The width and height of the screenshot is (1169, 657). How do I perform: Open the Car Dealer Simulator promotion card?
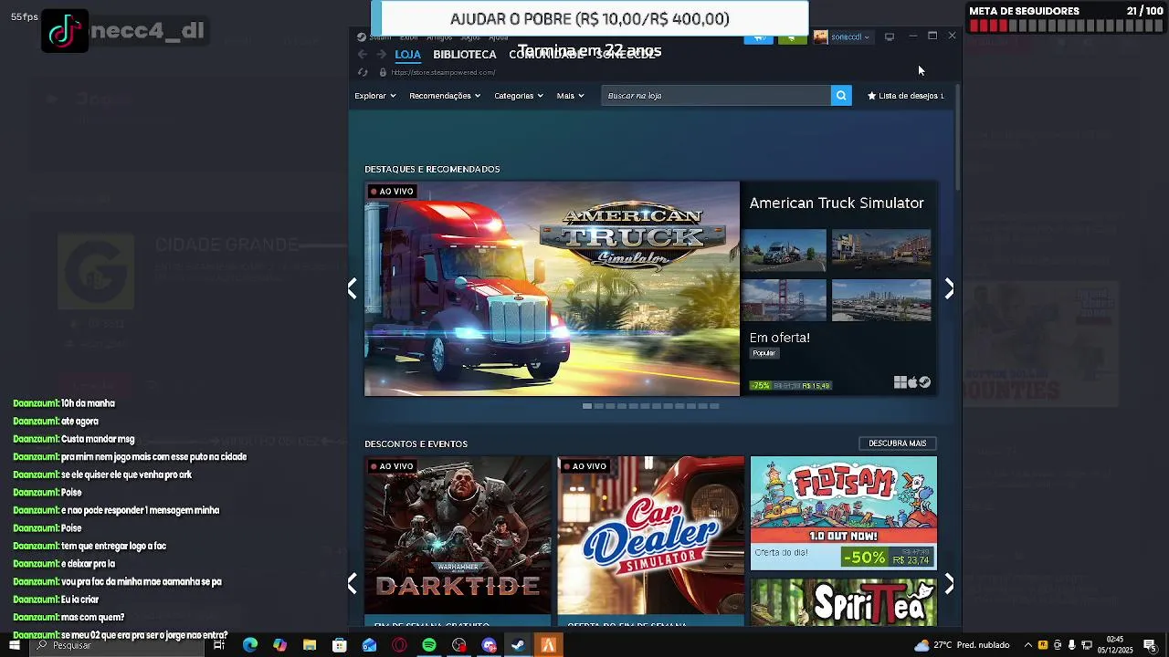pyautogui.click(x=651, y=540)
